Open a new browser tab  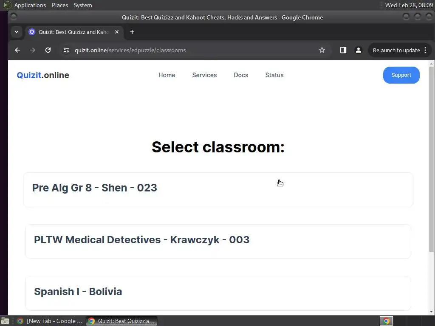click(132, 32)
